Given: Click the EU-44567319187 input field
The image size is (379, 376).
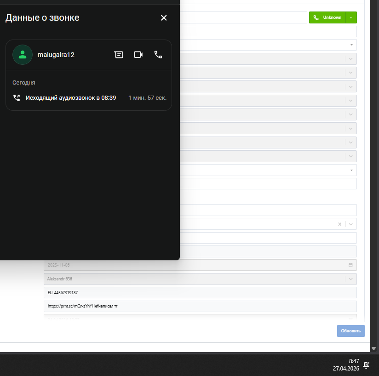Looking at the screenshot, I should coord(200,293).
